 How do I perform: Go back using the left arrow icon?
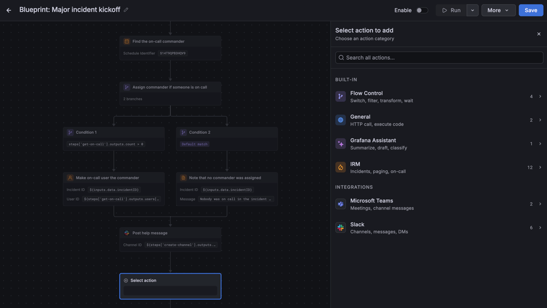[9, 10]
